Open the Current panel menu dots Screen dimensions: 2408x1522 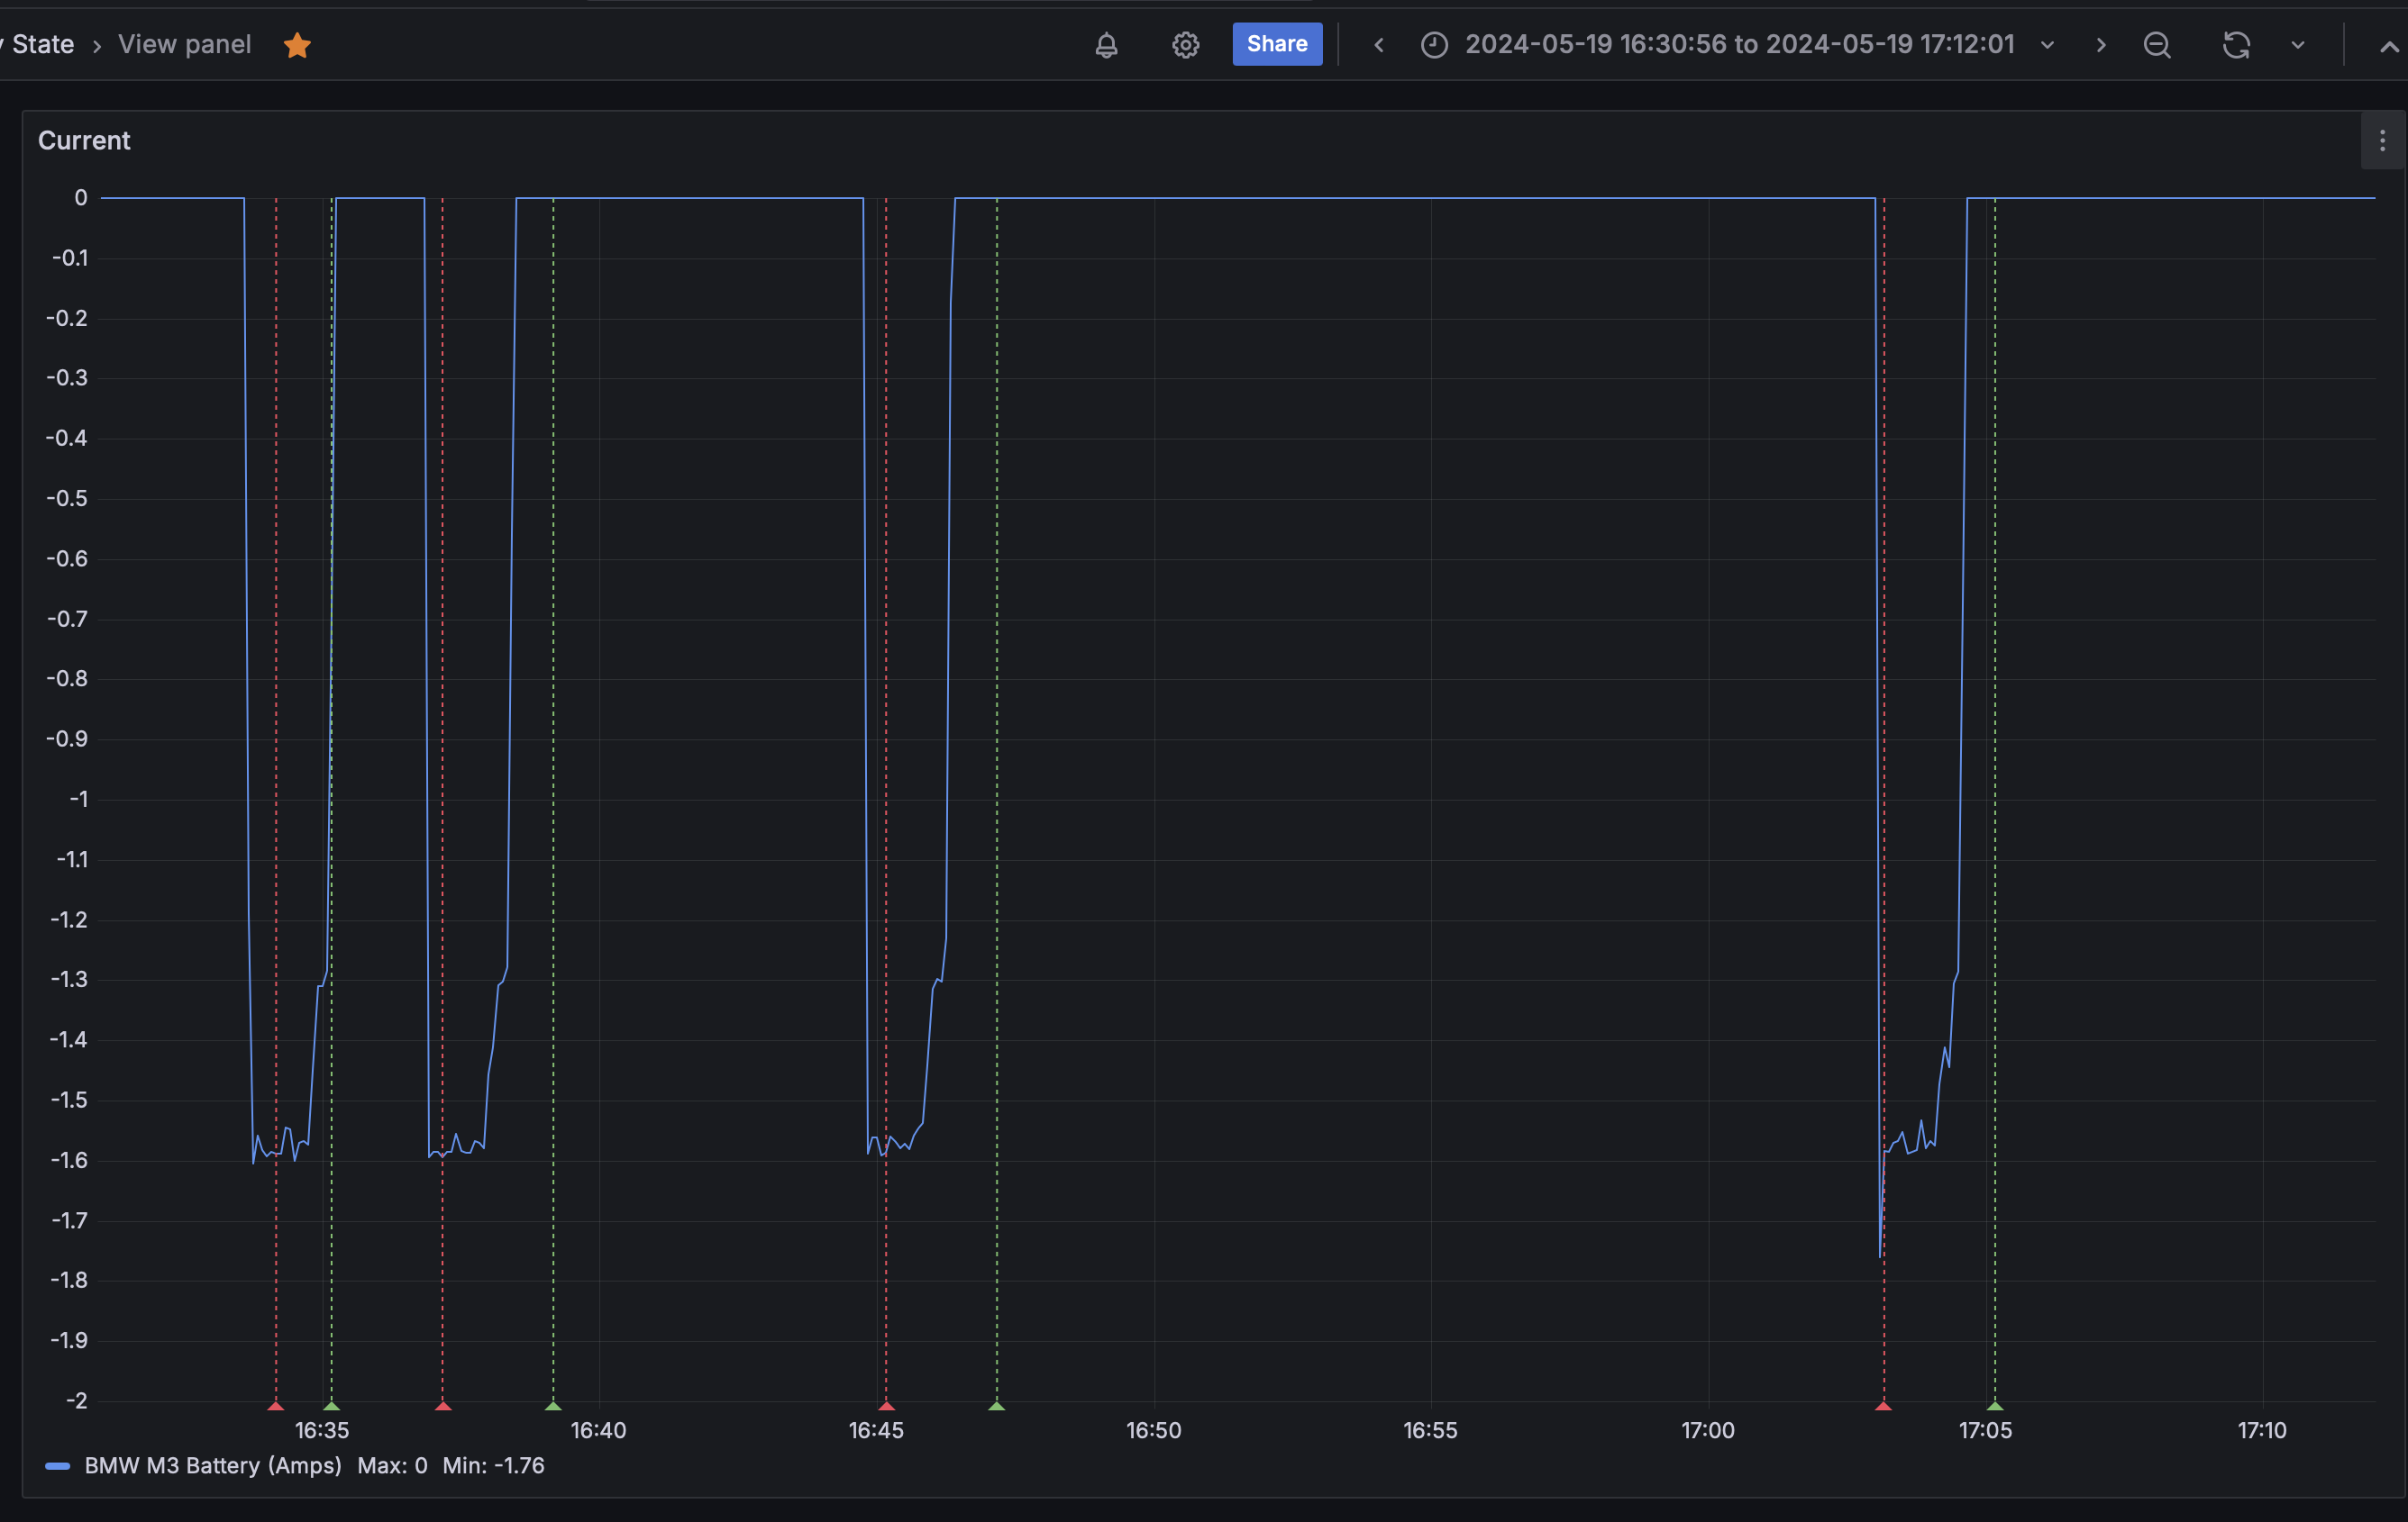(x=2382, y=140)
